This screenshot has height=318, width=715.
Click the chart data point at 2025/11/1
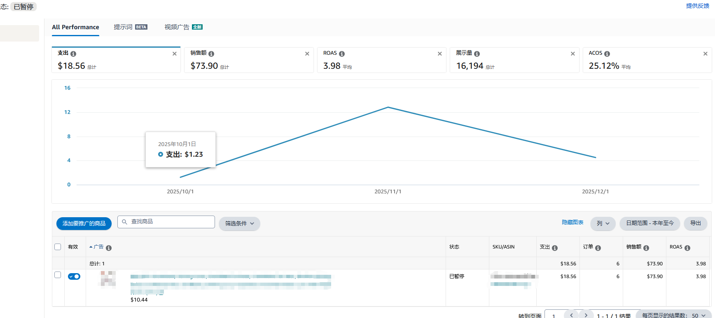[388, 107]
